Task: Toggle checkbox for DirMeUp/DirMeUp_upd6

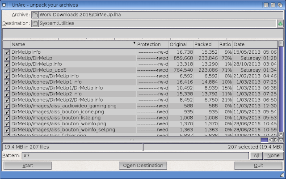Action: 7,70
